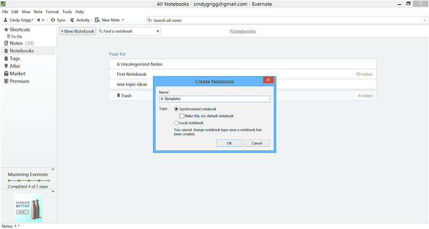Choose the Local notebook option

pos(177,123)
